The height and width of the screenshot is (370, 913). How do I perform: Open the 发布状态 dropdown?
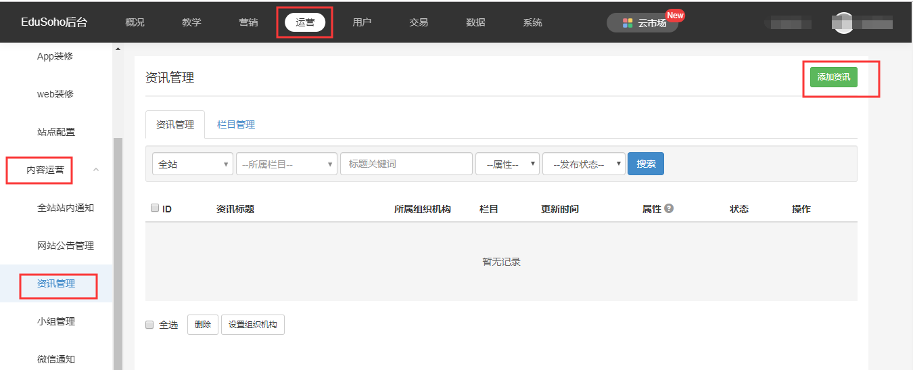click(x=584, y=164)
